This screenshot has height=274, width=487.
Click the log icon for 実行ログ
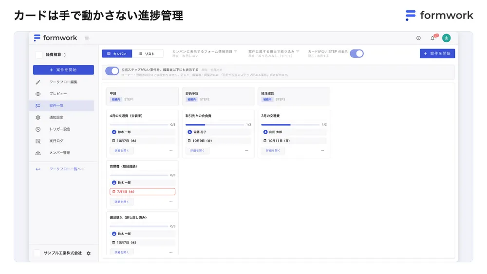[38, 141]
